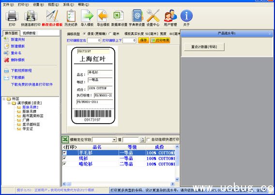Image resolution: width=275 pixels, height=195 pixels.
Task: Uncheck print box for 羊毛衫 row
Action: click(64, 153)
